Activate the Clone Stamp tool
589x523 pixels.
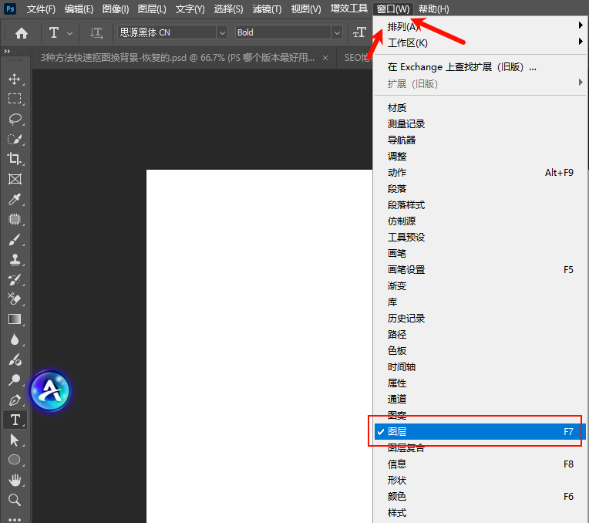[x=15, y=260]
